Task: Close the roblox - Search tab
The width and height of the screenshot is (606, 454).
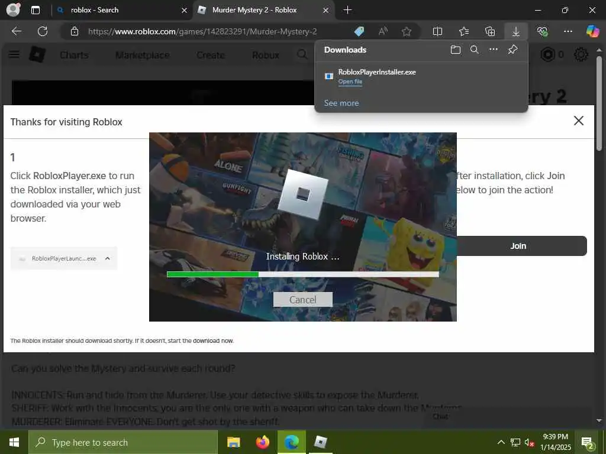Action: pyautogui.click(x=185, y=11)
